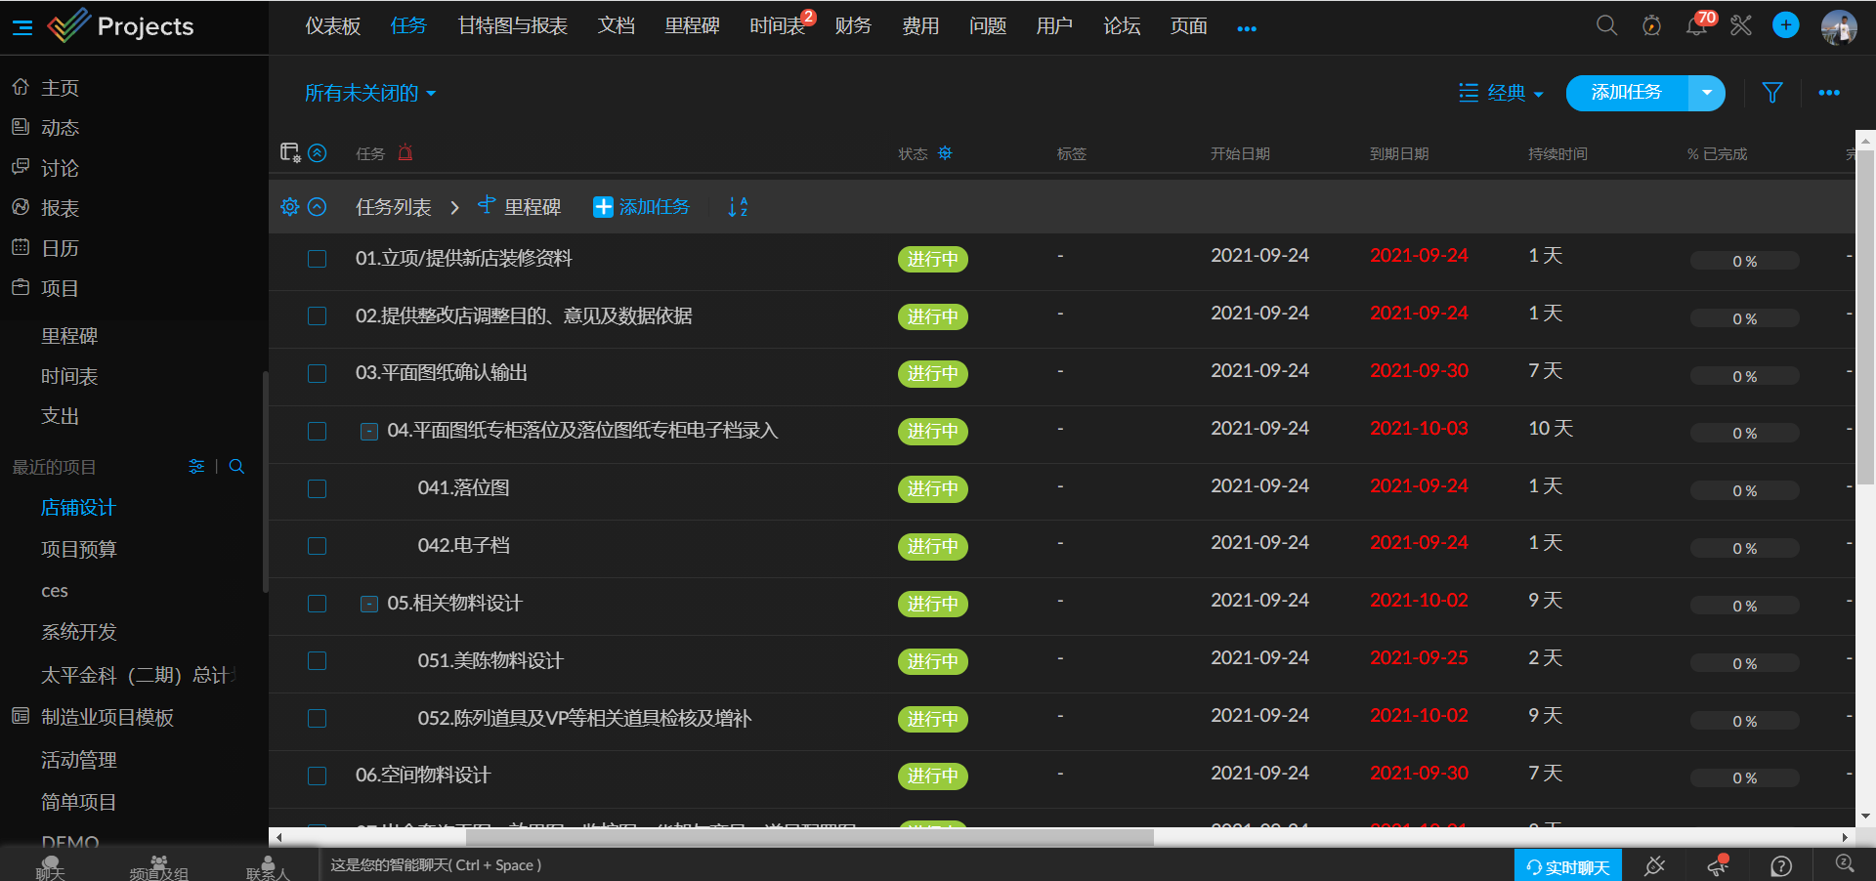Viewport: 1876px width, 881px height.
Task: Click the search magnifier icon in top bar
Action: pos(1606,25)
